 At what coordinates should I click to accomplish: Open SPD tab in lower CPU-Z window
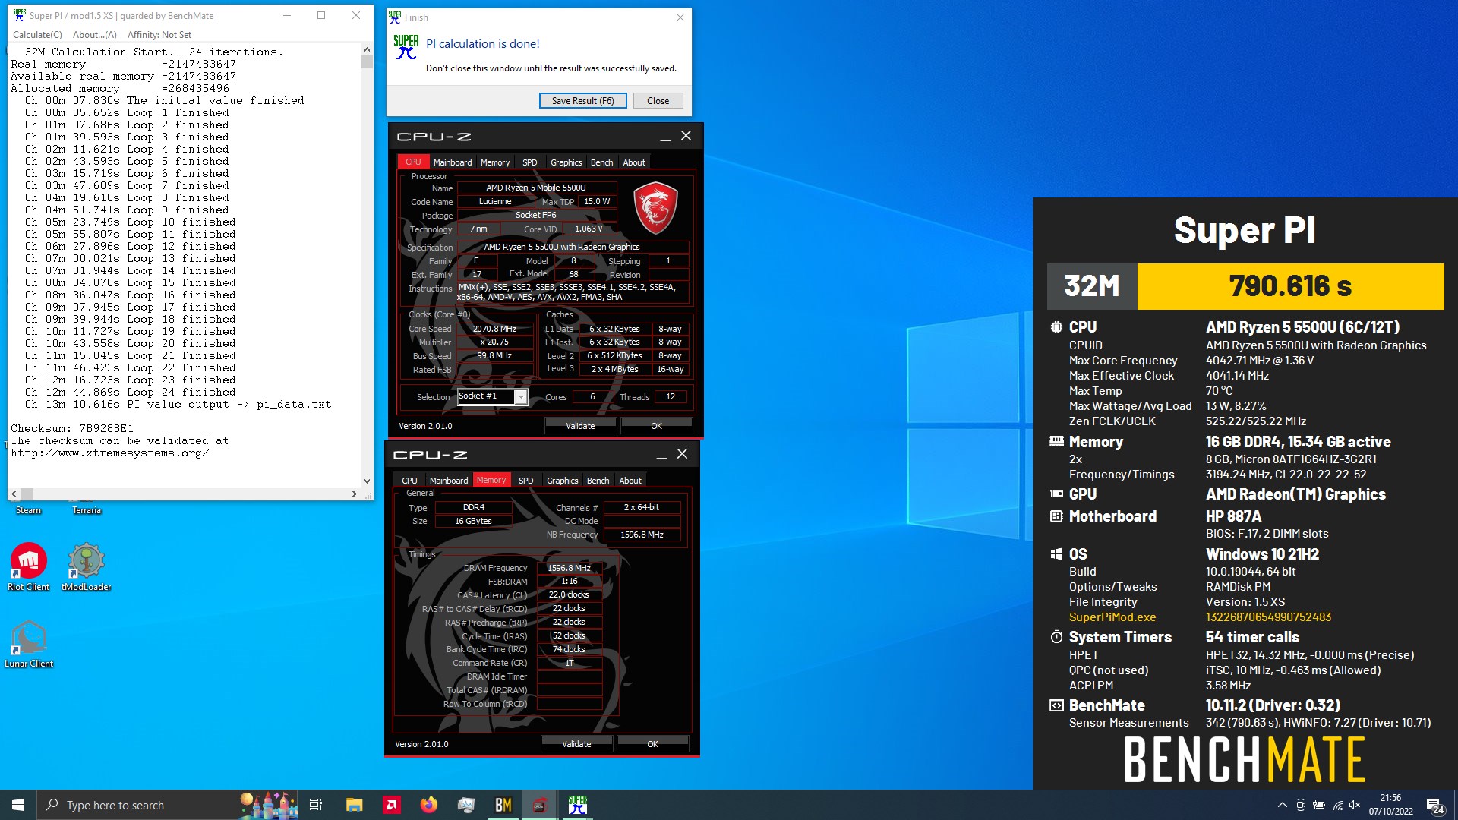pos(526,481)
